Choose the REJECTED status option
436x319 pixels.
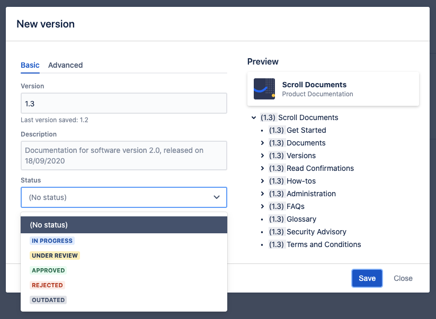47,285
